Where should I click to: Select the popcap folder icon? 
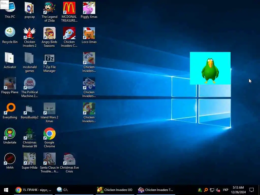(x=29, y=10)
